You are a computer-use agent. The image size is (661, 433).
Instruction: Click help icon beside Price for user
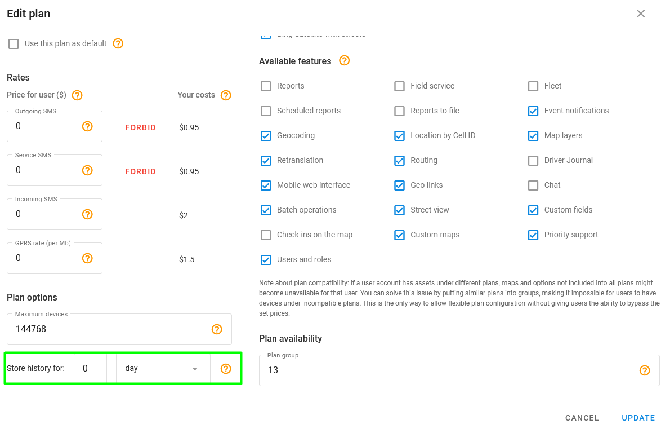(x=78, y=95)
